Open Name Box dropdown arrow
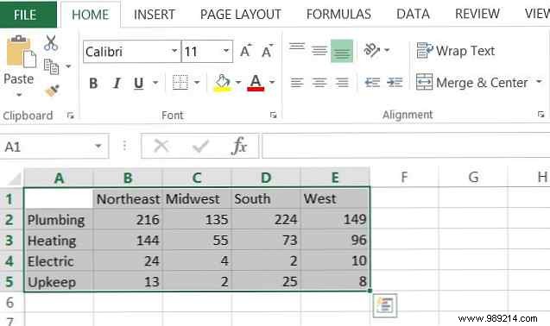The width and height of the screenshot is (550, 326). (x=98, y=146)
